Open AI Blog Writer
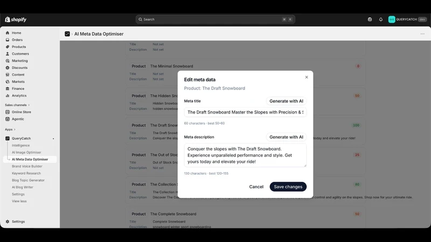This screenshot has height=242, width=431. 22,187
